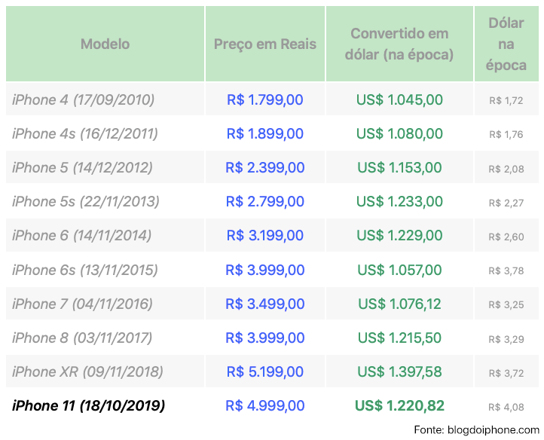This screenshot has width=544, height=440.
Task: Click the Preço em Reais header
Action: click(265, 44)
